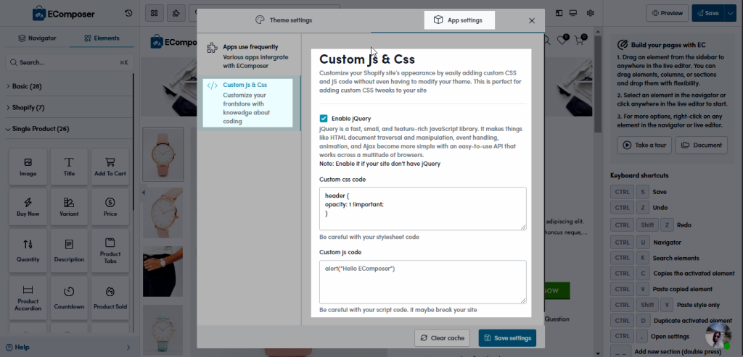Click the user avatar chat bubble
743x357 pixels.
point(718,336)
